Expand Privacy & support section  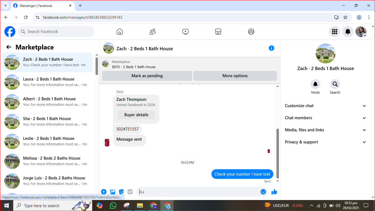[326, 142]
